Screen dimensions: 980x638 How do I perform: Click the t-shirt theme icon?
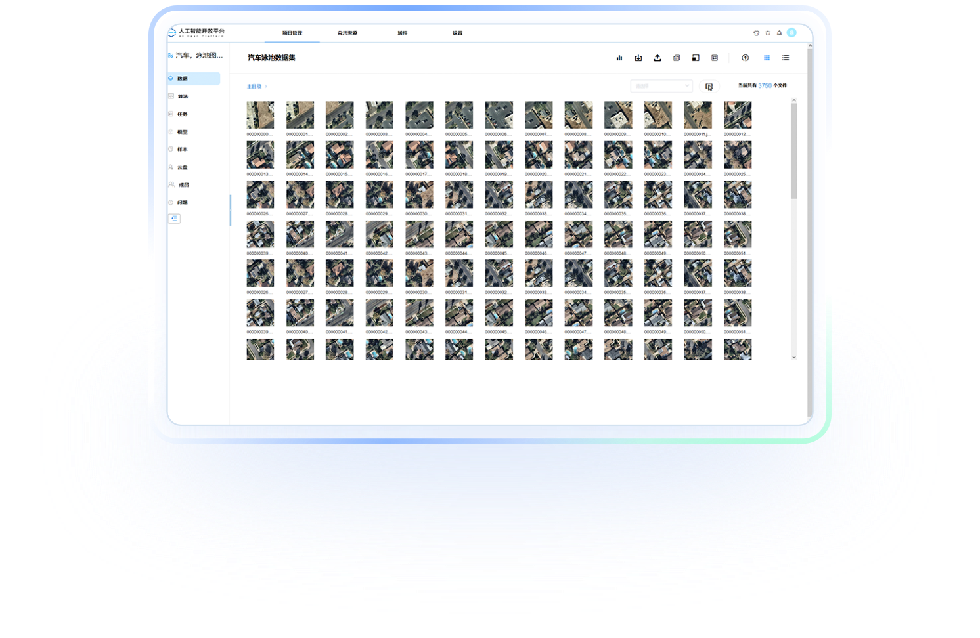(x=756, y=33)
